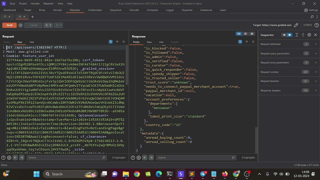Switch to the Collaborator tab
The height and width of the screenshot is (180, 320).
coord(95,10)
